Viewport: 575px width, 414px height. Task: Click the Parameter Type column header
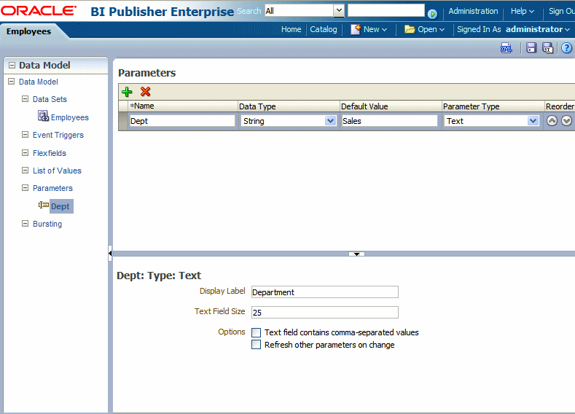coord(493,106)
